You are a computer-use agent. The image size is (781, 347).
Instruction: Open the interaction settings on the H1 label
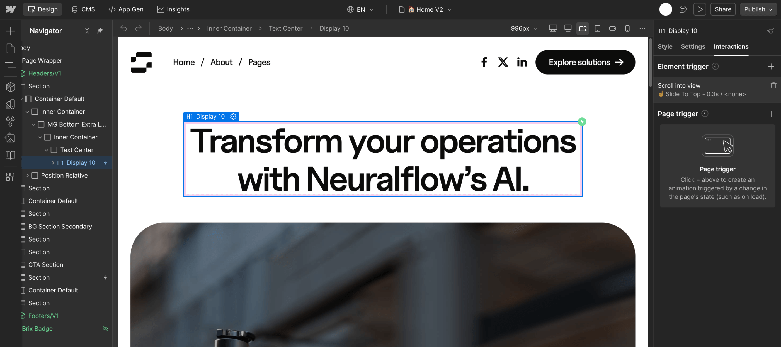233,116
